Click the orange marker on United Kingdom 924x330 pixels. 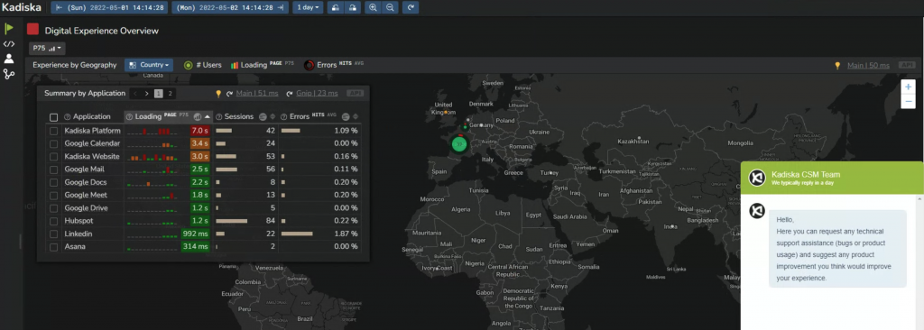(x=446, y=112)
